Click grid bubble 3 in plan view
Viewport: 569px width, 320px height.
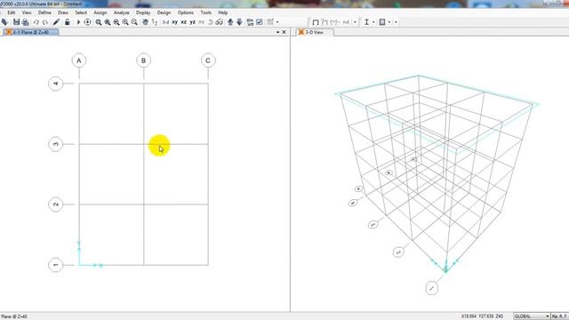(55, 144)
